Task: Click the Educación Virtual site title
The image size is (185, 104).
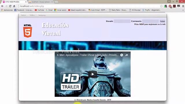Action: click(x=55, y=29)
